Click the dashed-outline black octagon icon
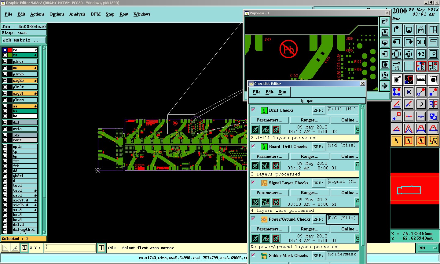The height and width of the screenshot is (264, 440). click(x=433, y=80)
